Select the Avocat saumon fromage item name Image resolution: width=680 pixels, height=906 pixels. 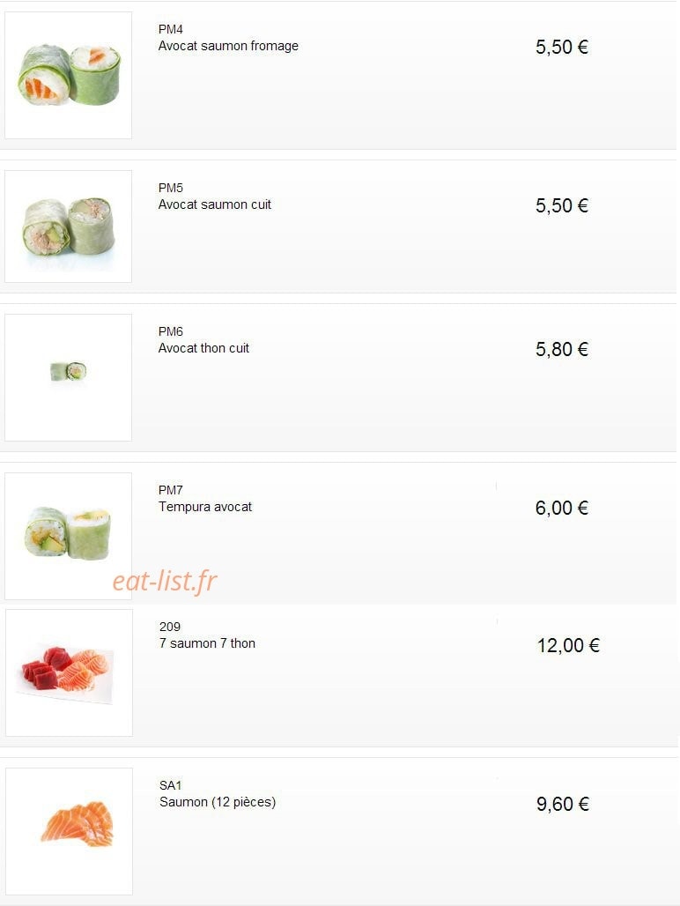(x=228, y=46)
